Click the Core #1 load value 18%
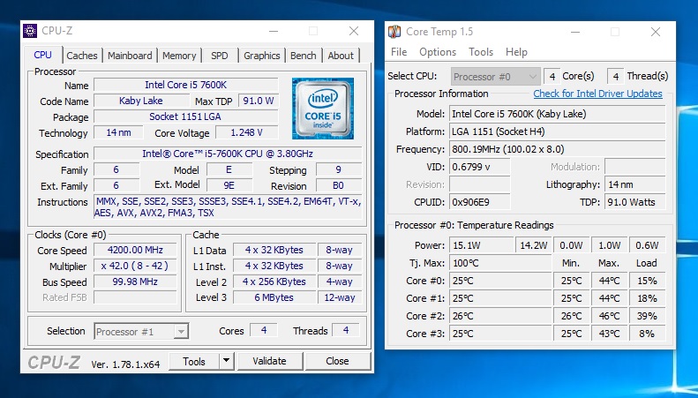This screenshot has width=698, height=398. click(x=647, y=298)
